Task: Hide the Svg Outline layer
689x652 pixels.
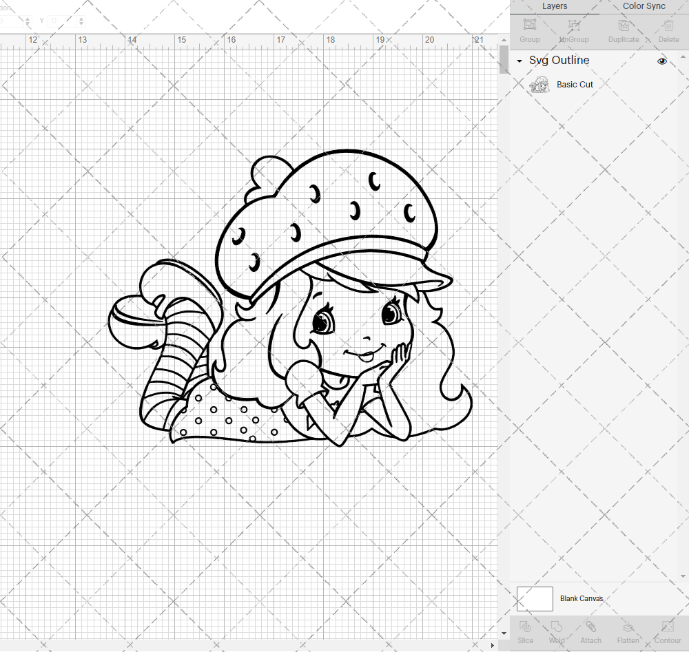Action: tap(662, 61)
